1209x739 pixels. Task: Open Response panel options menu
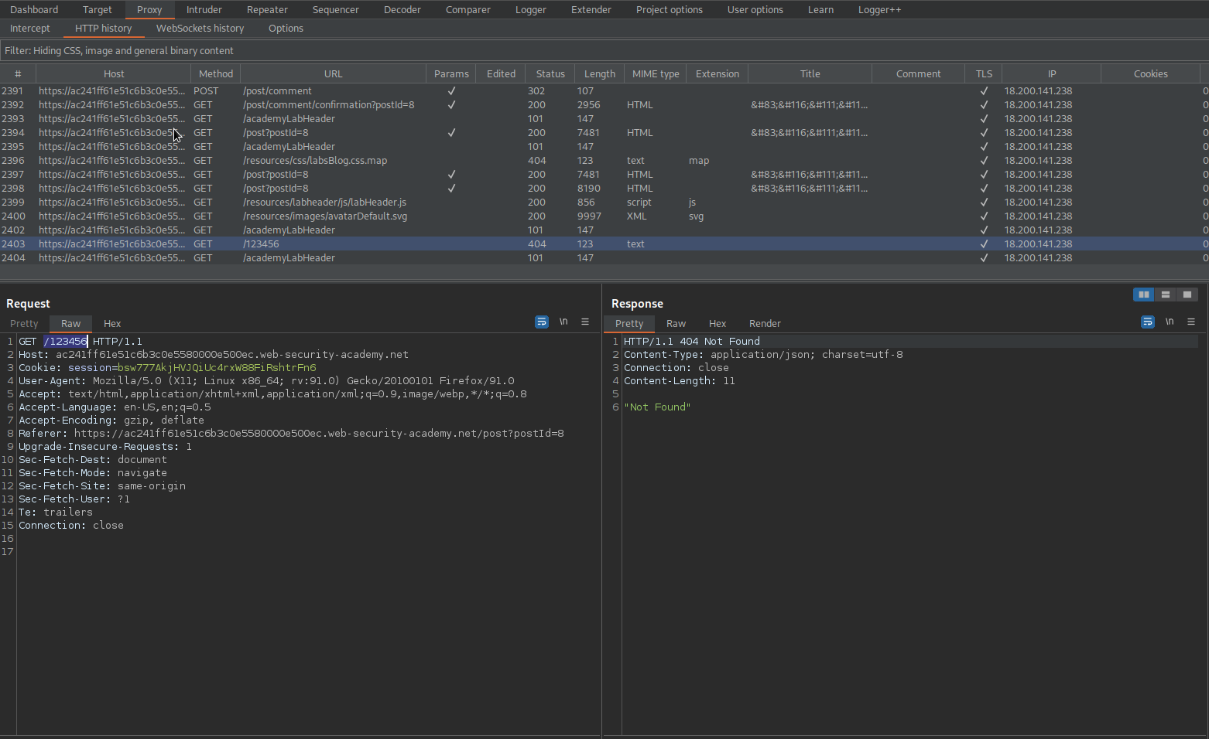point(1191,322)
